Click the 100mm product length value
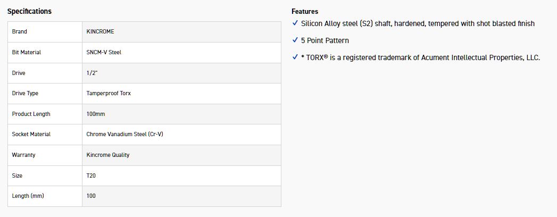The height and width of the screenshot is (217, 557). 96,114
